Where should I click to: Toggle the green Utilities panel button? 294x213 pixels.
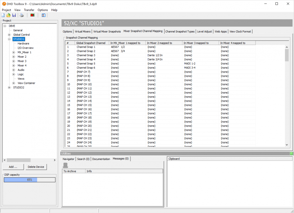coord(291,154)
